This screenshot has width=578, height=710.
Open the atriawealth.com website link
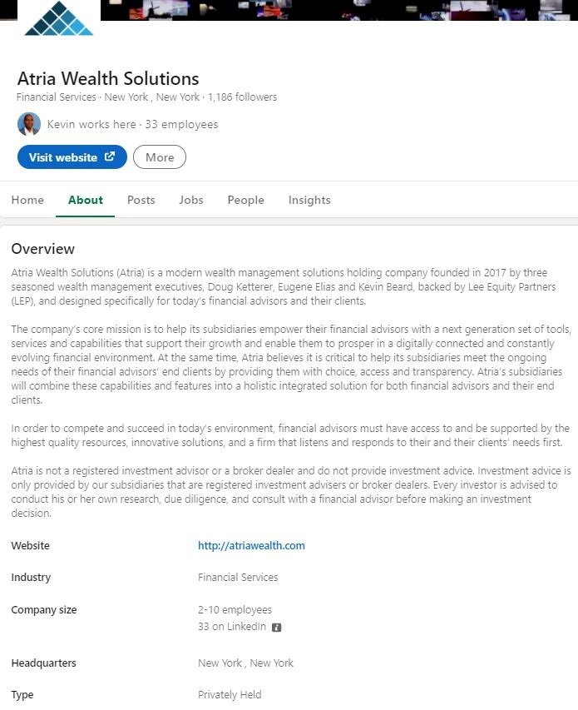click(x=251, y=546)
